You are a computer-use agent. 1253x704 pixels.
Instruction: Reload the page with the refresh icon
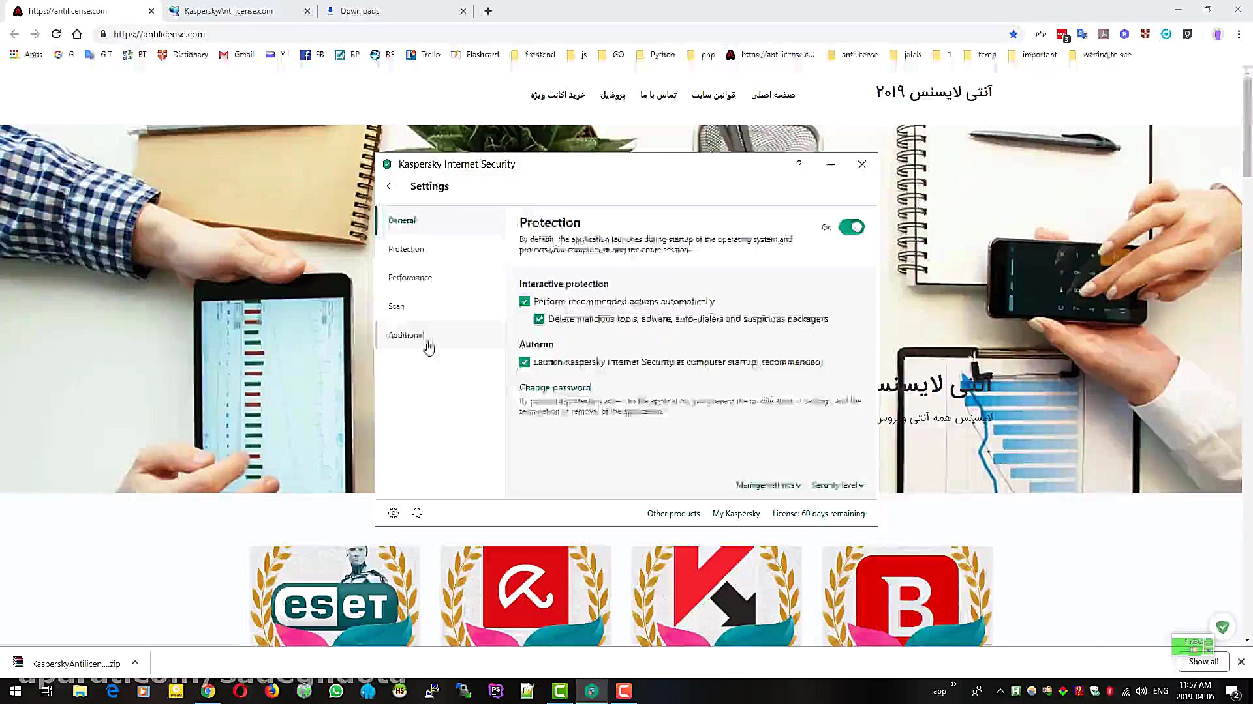click(56, 34)
